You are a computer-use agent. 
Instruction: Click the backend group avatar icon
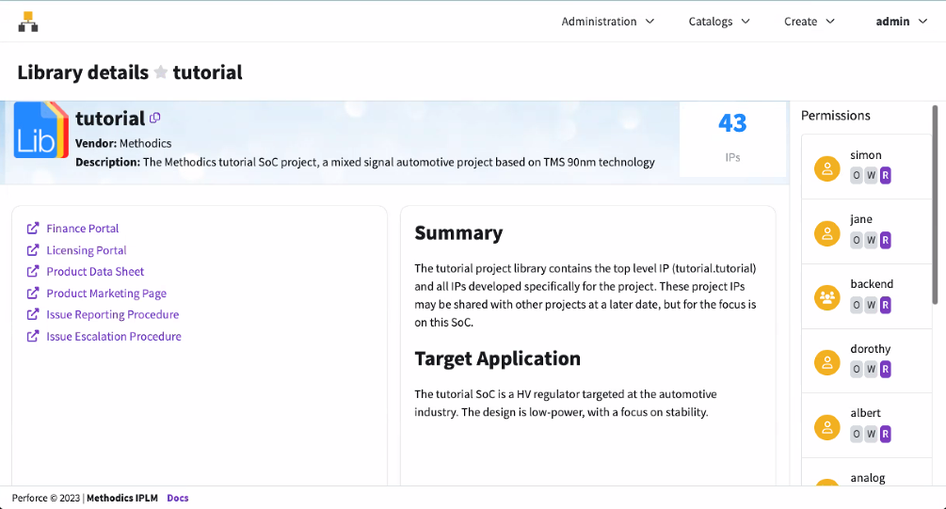coord(826,298)
